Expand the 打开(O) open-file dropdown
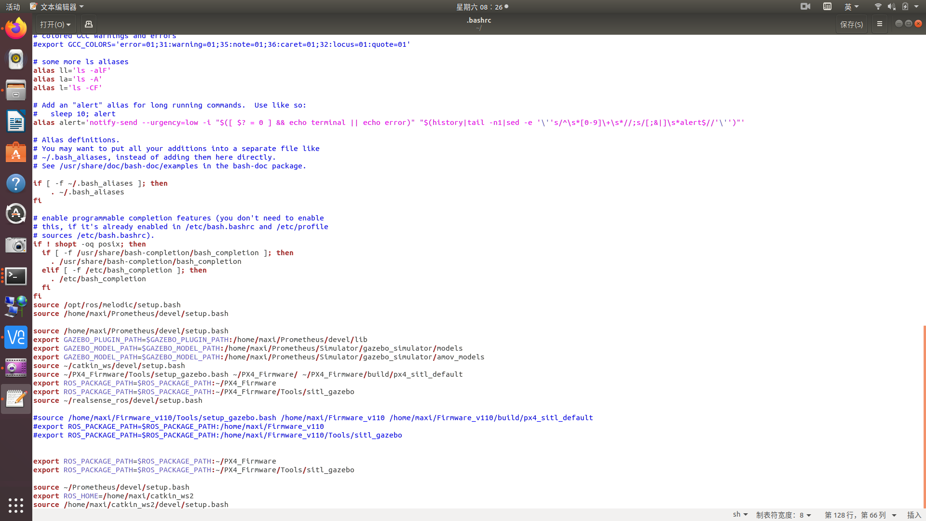The height and width of the screenshot is (521, 926). (55, 24)
